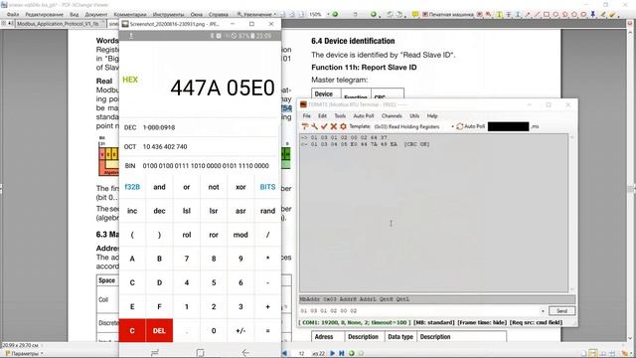The width and height of the screenshot is (636, 358).
Task: Open the Файл menu in PDF-XChange
Action: 13,14
